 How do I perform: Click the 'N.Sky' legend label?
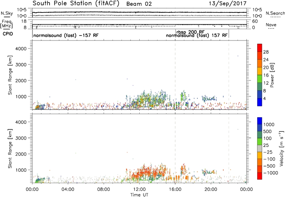coord(7,13)
